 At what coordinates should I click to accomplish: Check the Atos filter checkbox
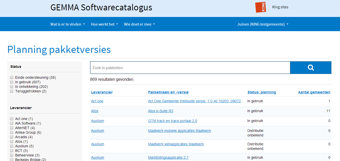click(12, 142)
